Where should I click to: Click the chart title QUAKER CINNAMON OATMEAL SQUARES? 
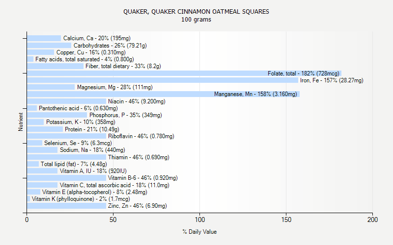(196, 12)
